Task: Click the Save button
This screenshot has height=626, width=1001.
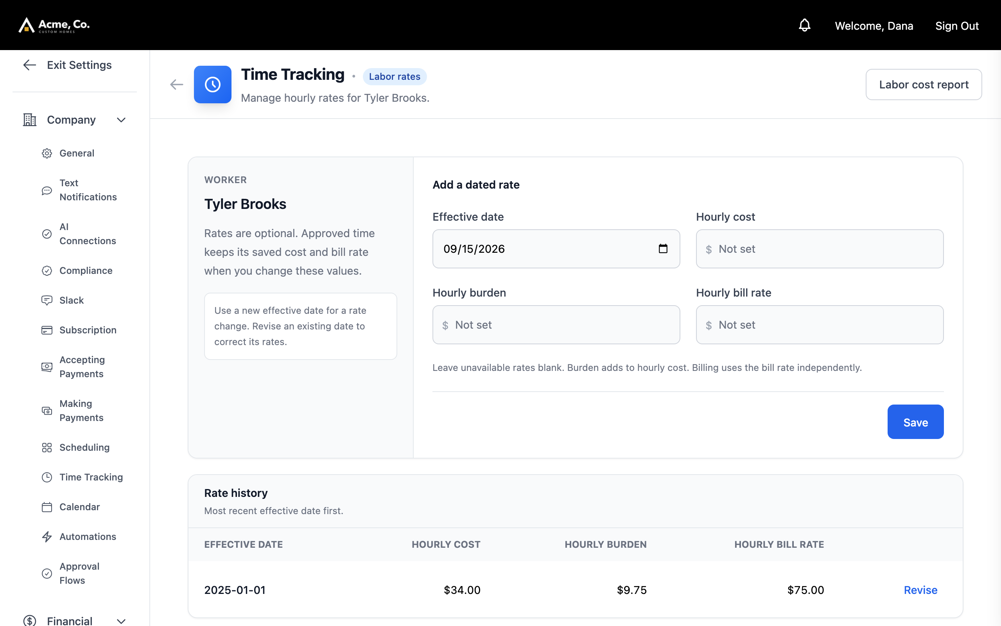Action: tap(915, 422)
